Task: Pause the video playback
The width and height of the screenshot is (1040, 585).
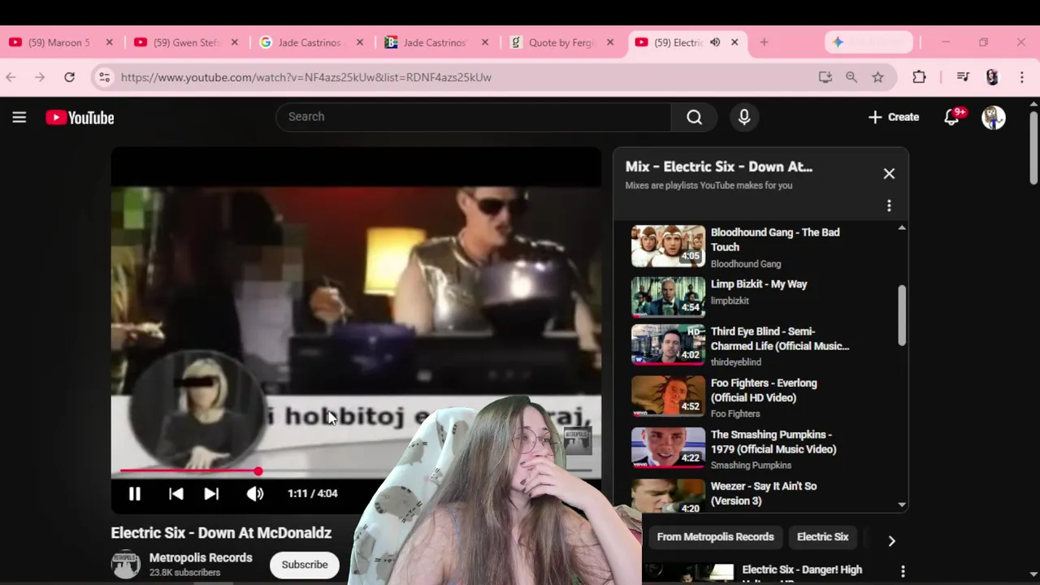Action: tap(135, 493)
